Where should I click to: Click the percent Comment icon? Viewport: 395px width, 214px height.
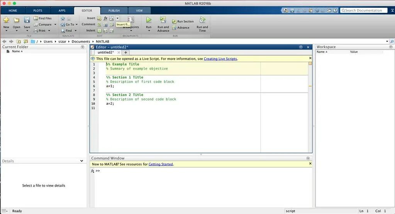99,24
